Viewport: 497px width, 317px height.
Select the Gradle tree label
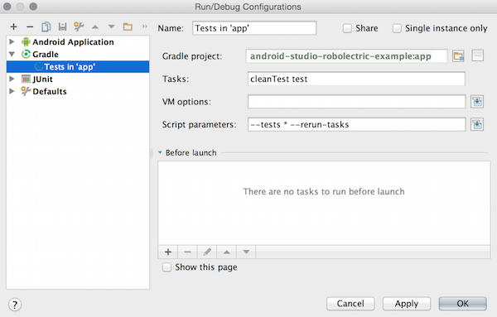(x=46, y=55)
